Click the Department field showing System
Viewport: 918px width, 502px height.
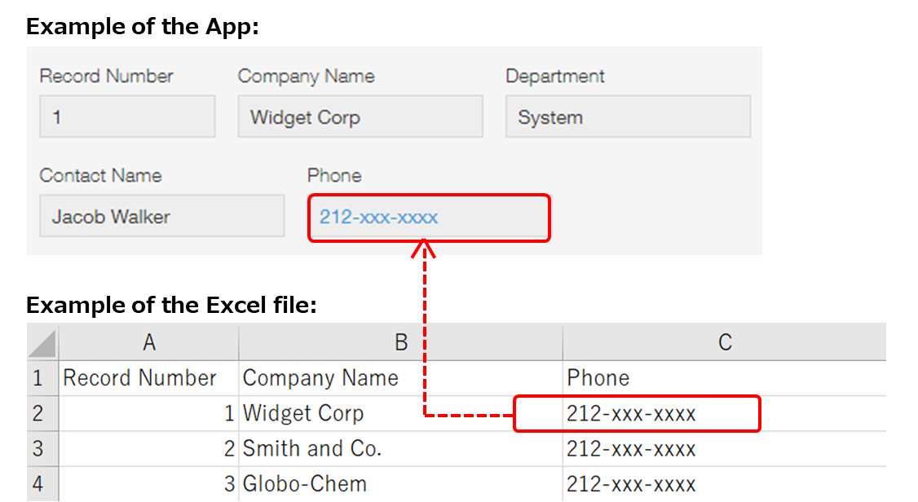coord(628,117)
